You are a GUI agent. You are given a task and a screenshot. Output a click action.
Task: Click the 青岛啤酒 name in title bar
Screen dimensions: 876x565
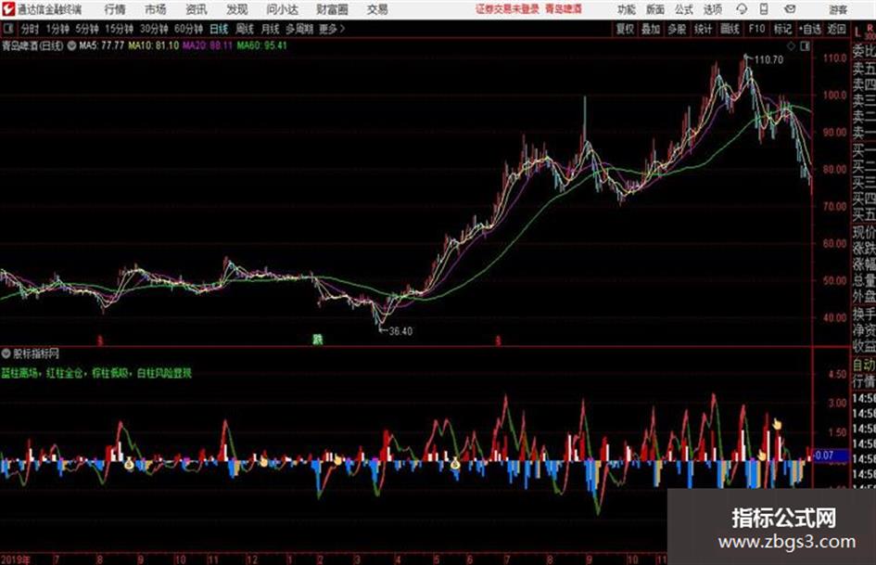564,9
